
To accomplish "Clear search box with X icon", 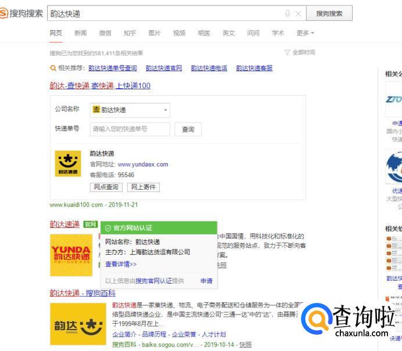I will (x=298, y=13).
